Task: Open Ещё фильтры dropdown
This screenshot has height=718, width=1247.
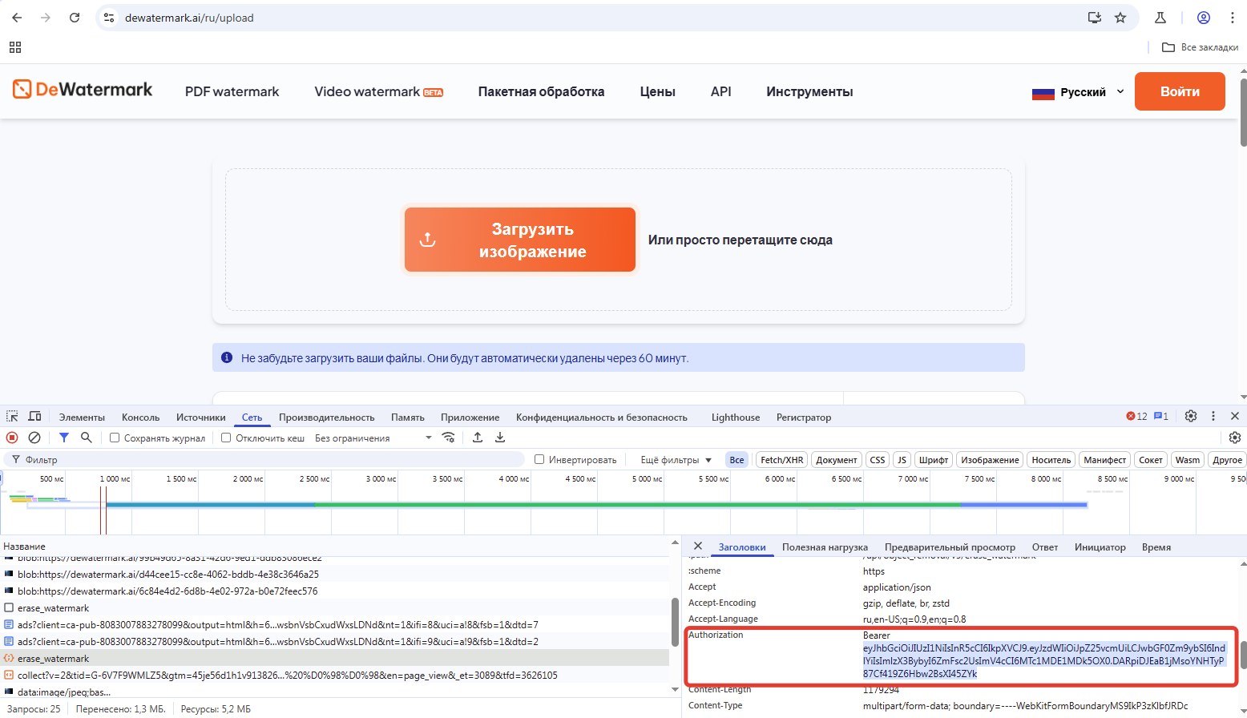Action: pos(676,460)
